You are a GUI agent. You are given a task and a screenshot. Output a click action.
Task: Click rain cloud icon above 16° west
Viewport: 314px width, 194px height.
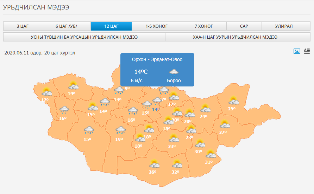[x=64, y=110]
